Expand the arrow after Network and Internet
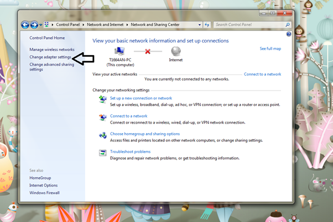 coord(127,25)
